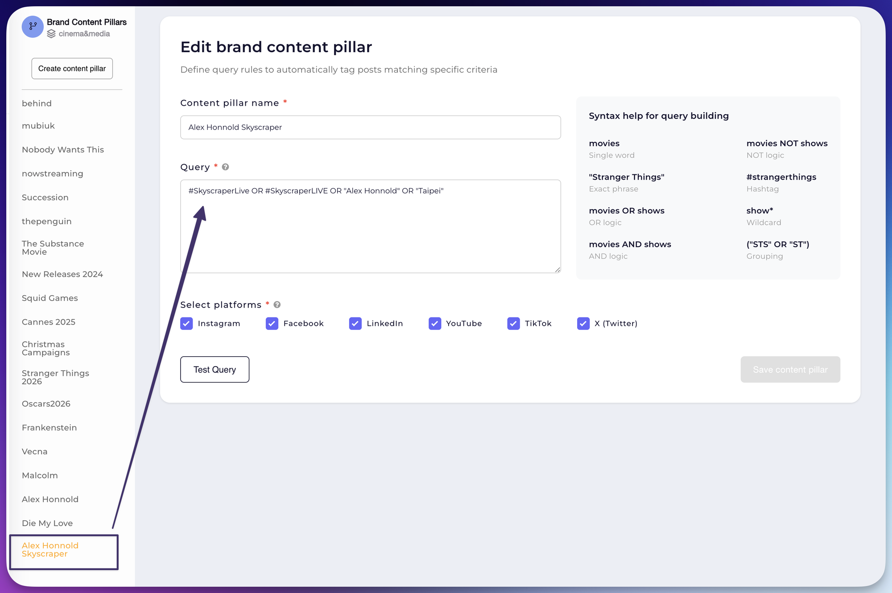Screen dimensions: 892x593
Task: Click the Brand Content Pillars branching icon
Action: tap(32, 27)
